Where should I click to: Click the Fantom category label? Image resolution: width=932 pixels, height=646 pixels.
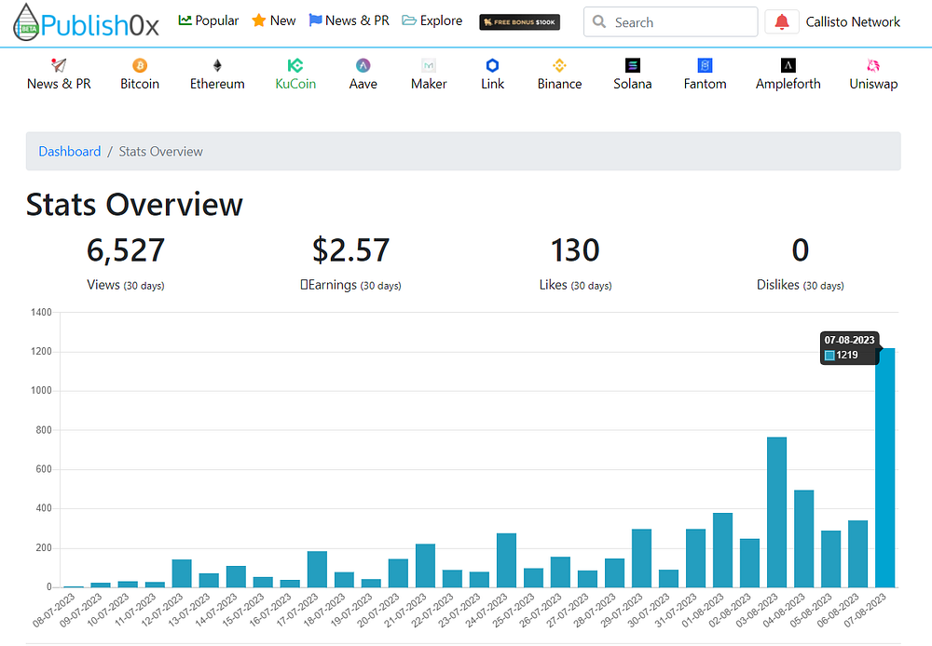point(705,84)
